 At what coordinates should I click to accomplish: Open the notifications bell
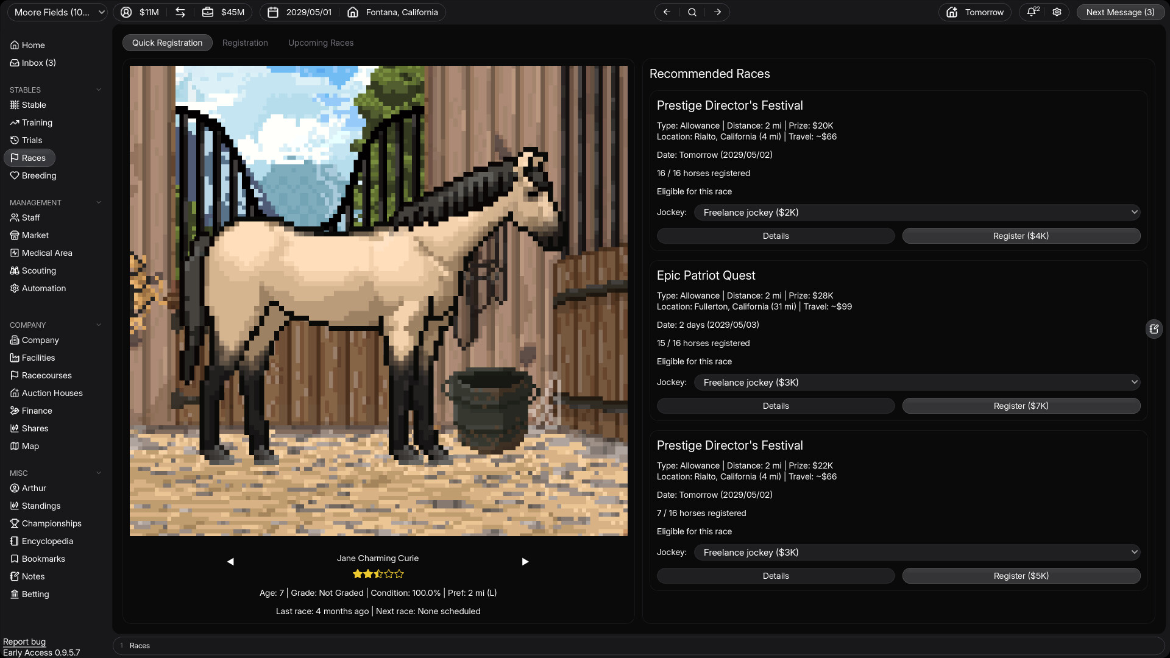(x=1032, y=12)
